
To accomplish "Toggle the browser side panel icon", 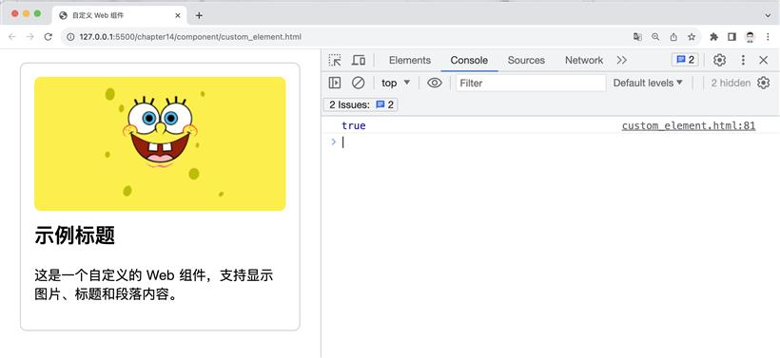I will coord(731,37).
